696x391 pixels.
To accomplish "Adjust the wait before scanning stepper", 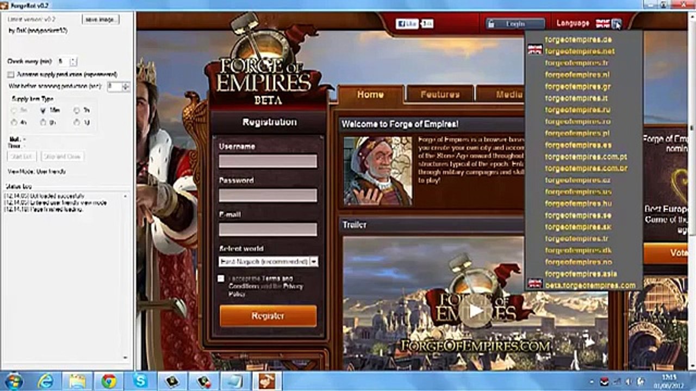I will [x=126, y=86].
